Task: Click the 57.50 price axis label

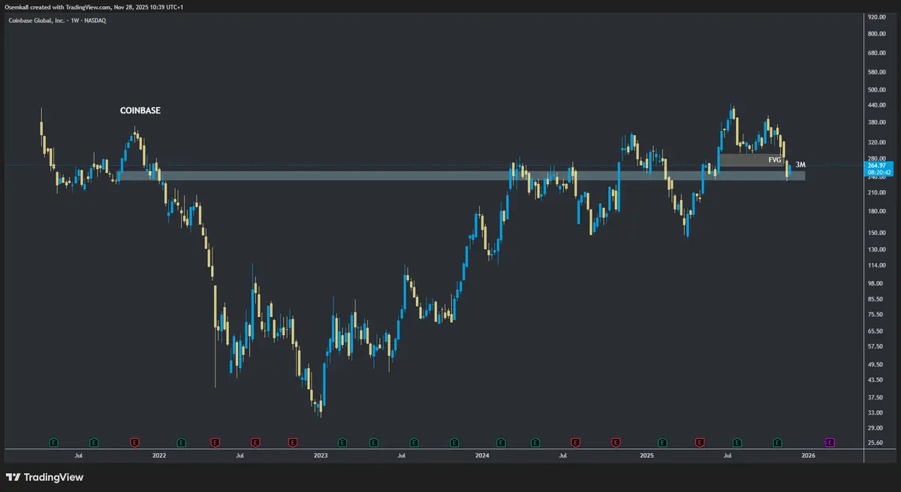Action: [x=876, y=346]
